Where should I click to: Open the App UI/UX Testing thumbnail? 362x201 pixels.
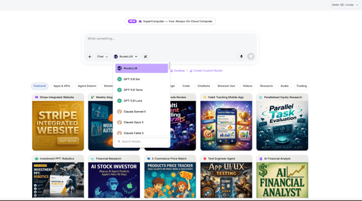click(226, 180)
